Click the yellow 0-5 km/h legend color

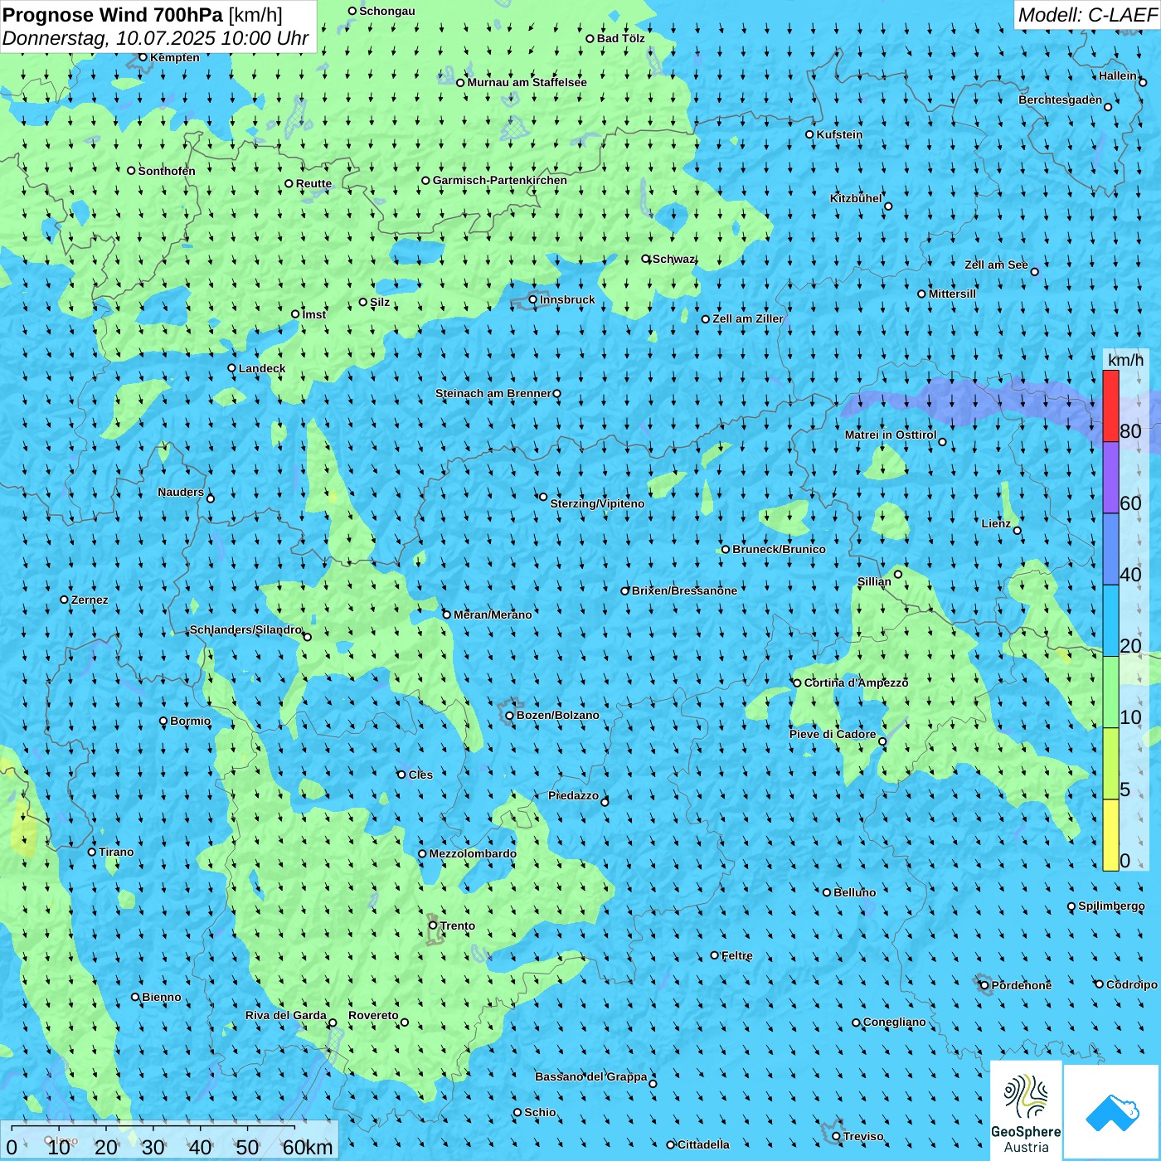(x=1110, y=835)
